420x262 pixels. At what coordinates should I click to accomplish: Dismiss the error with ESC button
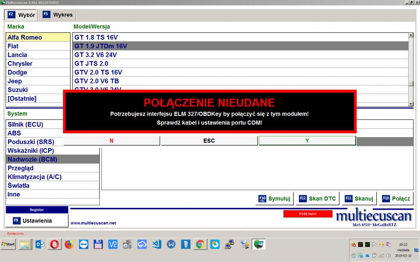pos(209,141)
